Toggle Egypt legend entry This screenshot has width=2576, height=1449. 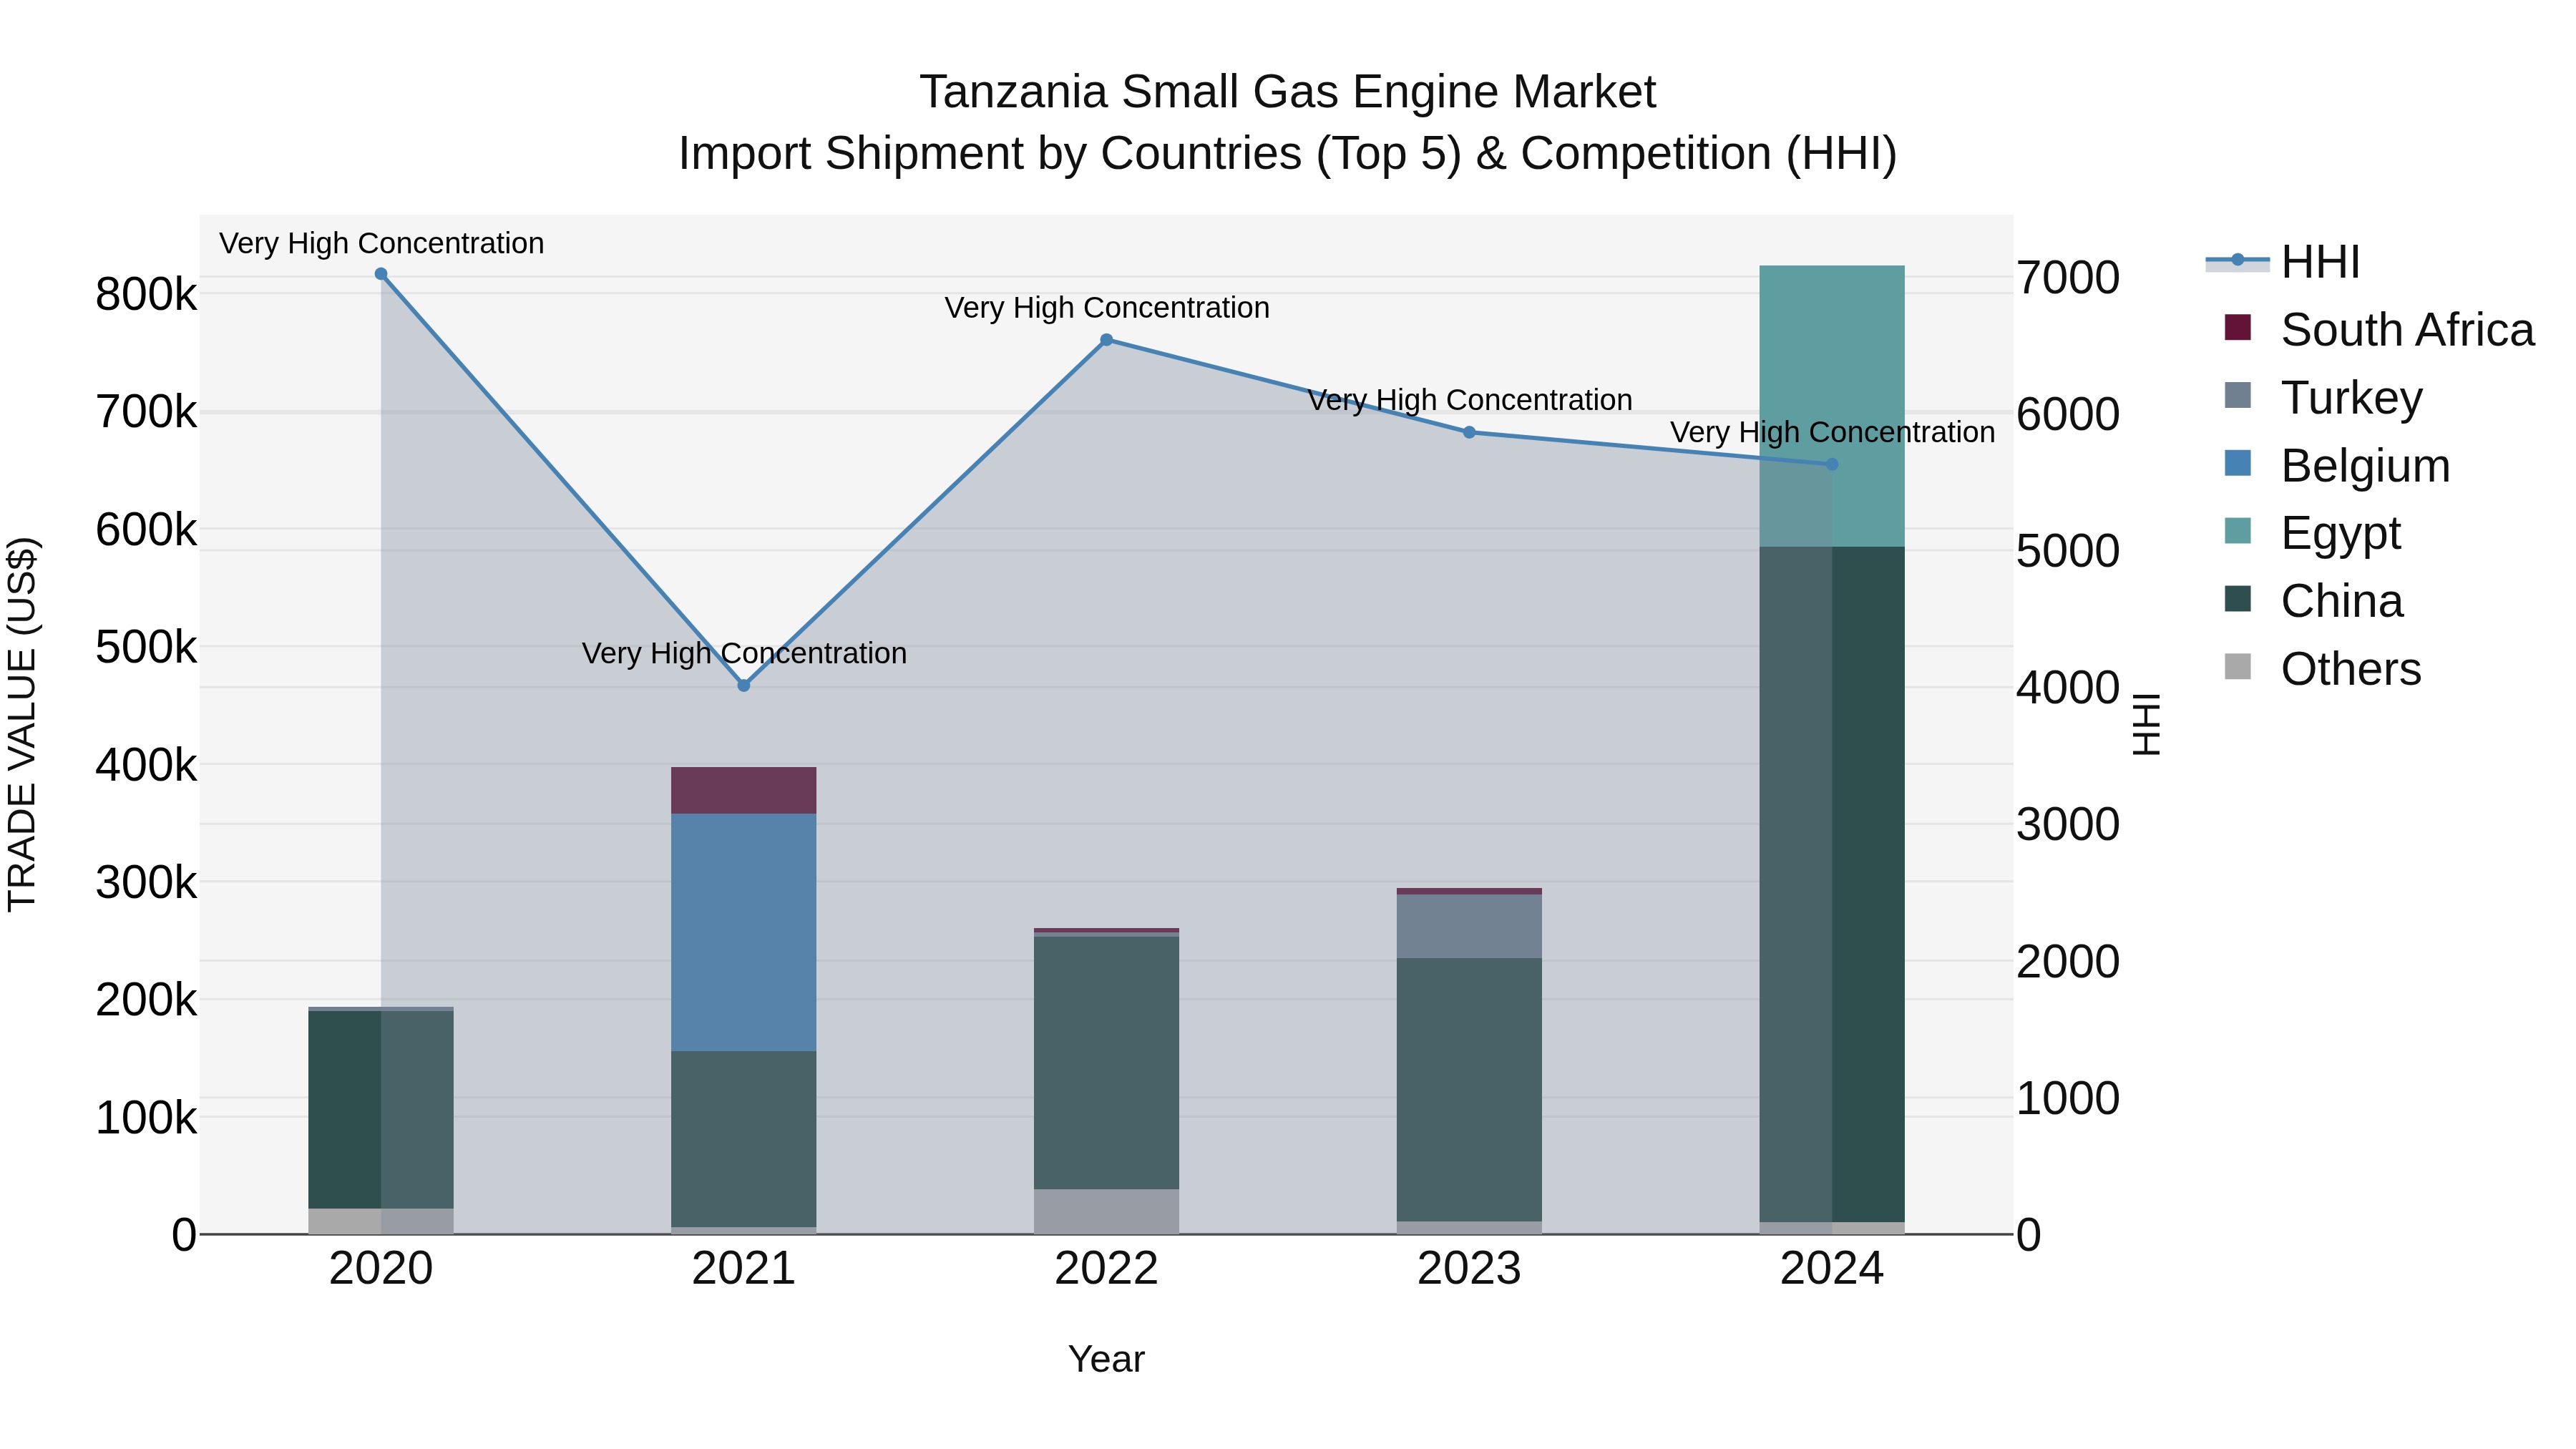click(2312, 533)
